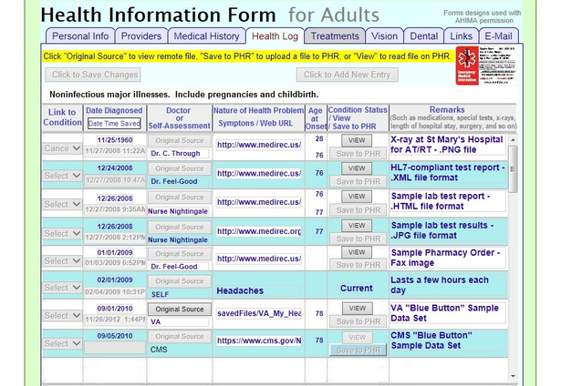Image resolution: width=561 pixels, height=386 pixels.
Task: Click the Current condition status text
Action: (x=357, y=289)
